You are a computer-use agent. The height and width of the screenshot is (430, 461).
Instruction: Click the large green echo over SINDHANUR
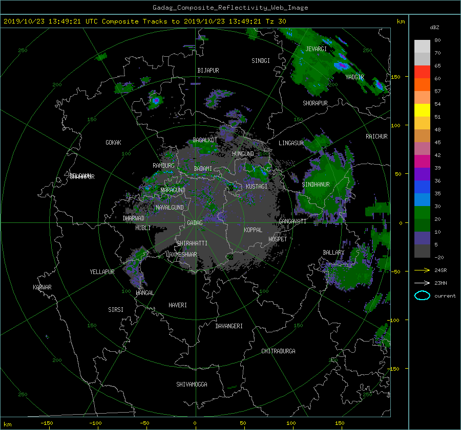(x=326, y=185)
